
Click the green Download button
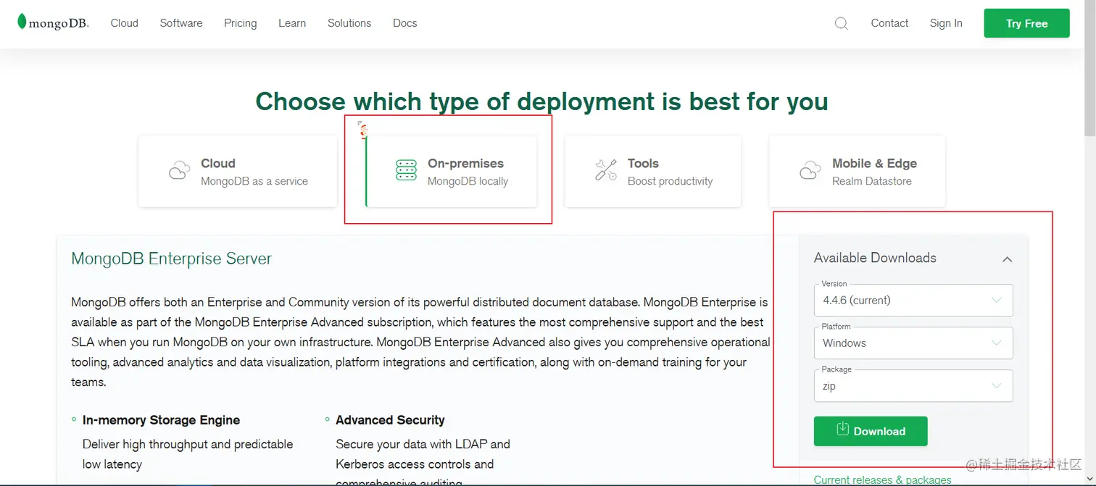pyautogui.click(x=871, y=431)
